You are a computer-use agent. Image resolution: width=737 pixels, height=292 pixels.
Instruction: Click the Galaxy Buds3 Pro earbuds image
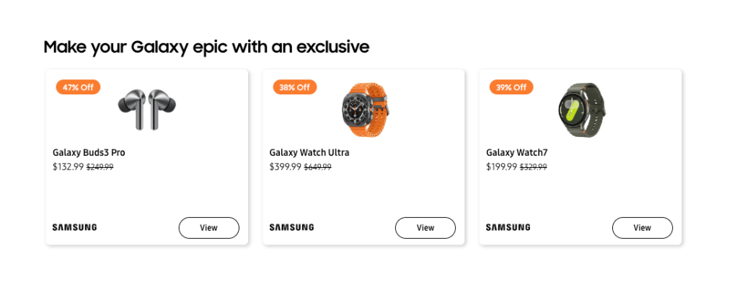(147, 109)
